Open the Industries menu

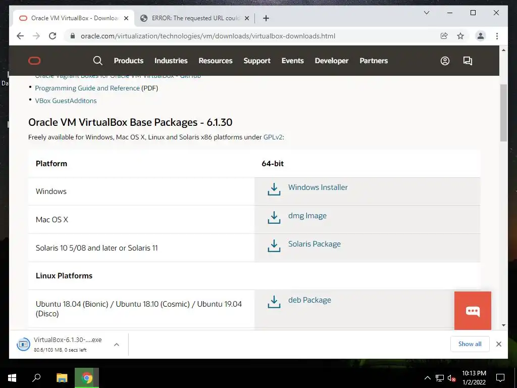click(171, 61)
